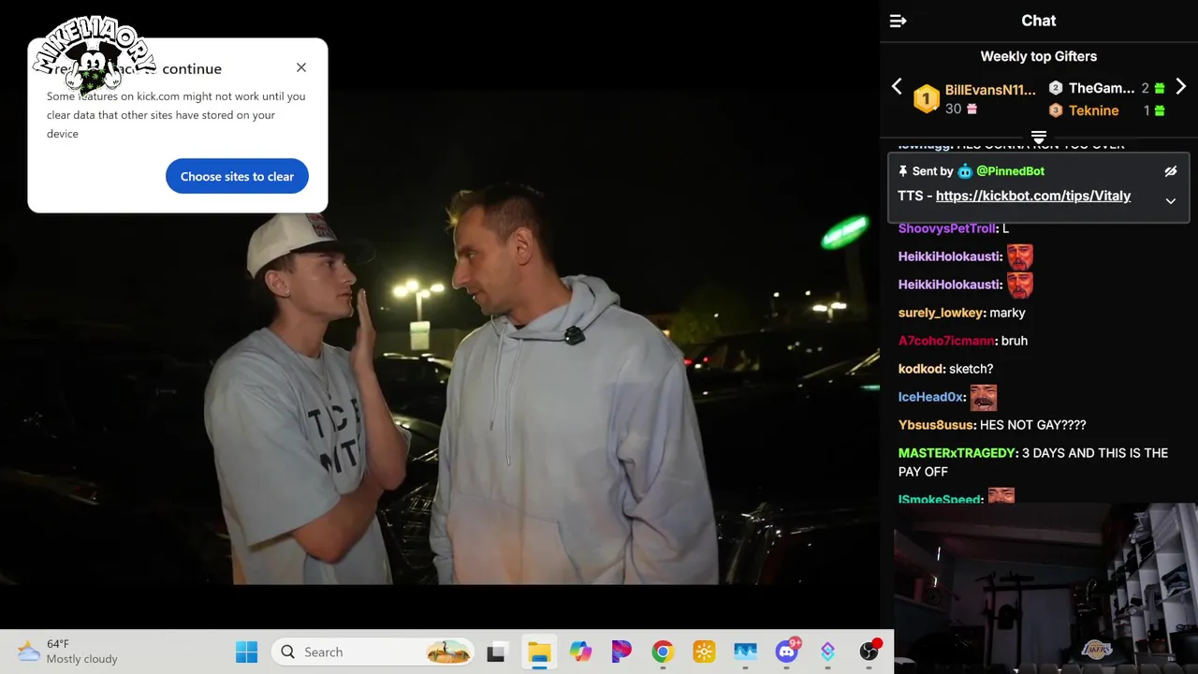Click surely_lowkey username in chat
The width and height of the screenshot is (1198, 674).
pyautogui.click(x=941, y=313)
